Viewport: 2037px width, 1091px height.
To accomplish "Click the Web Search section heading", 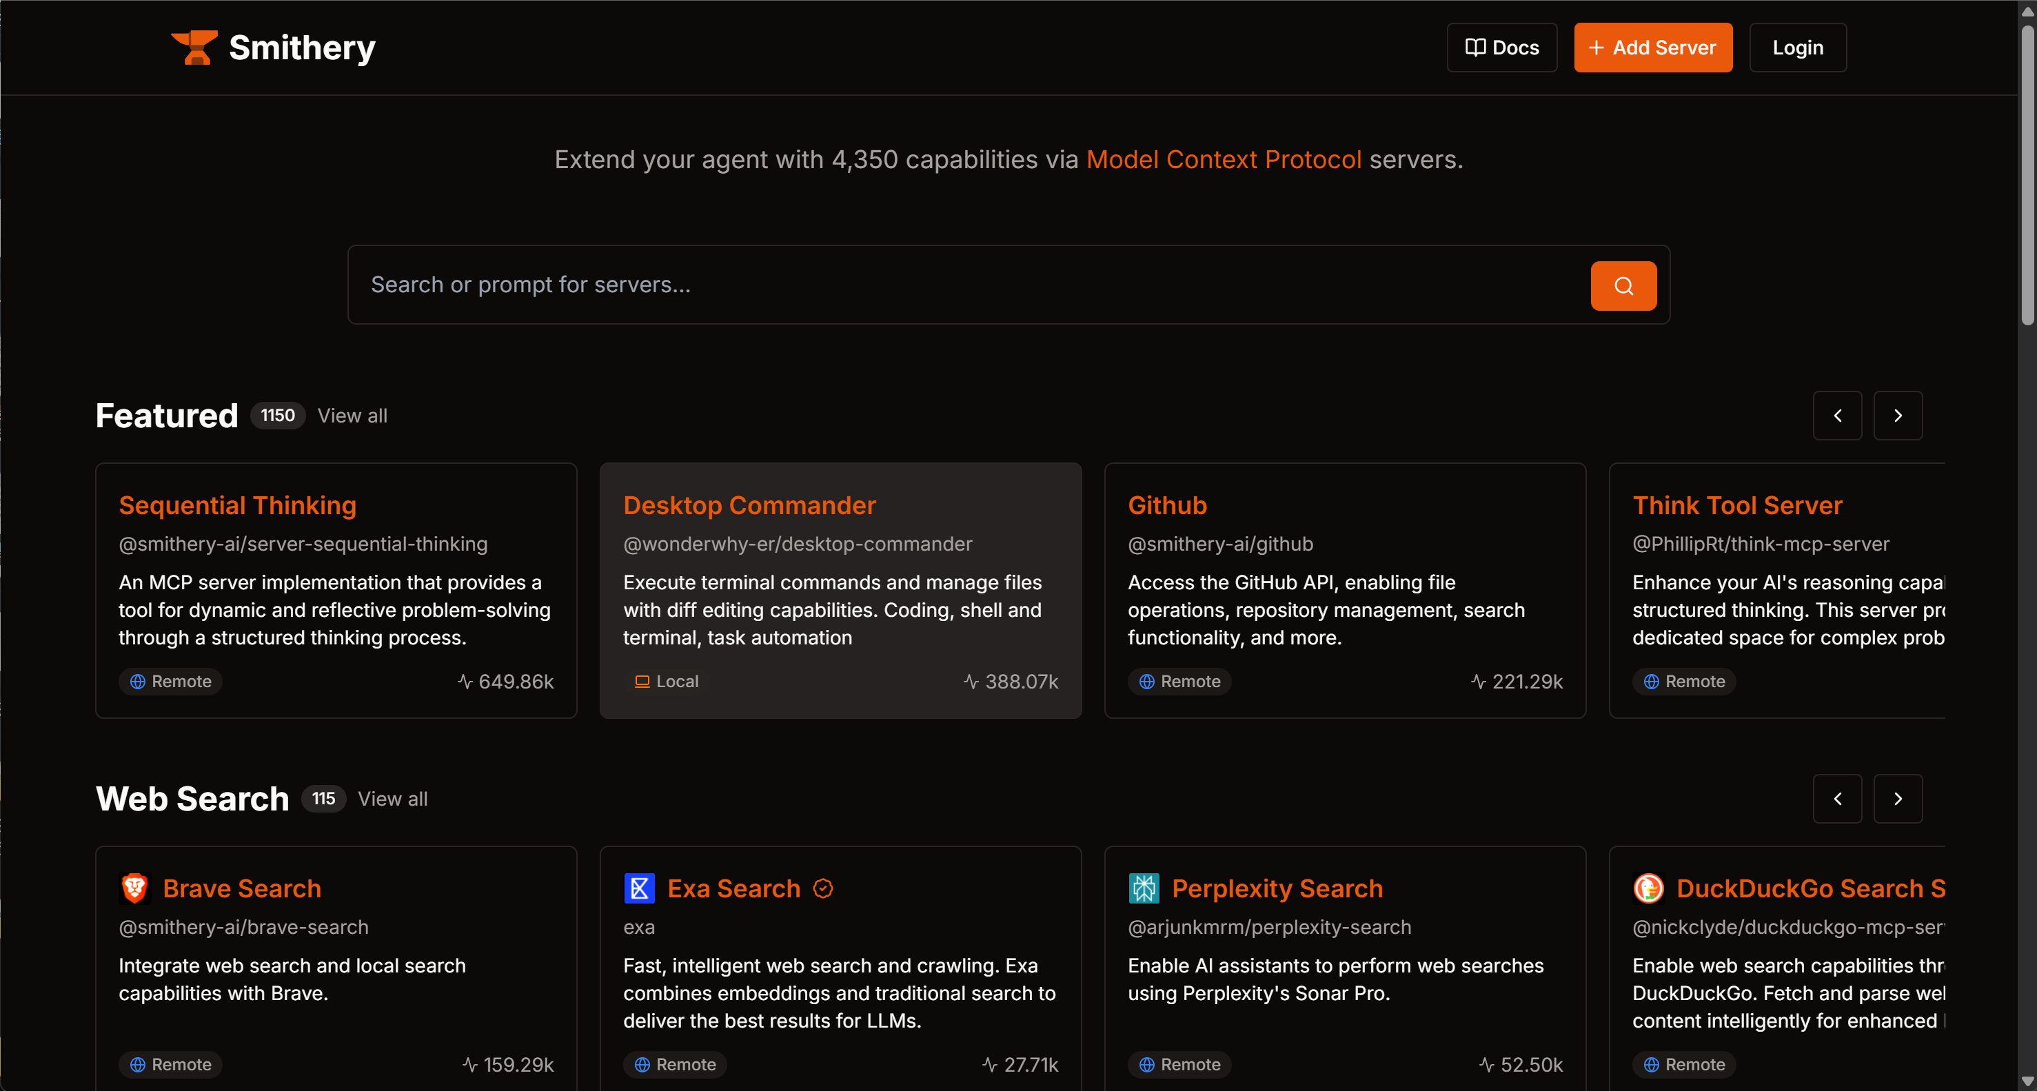I will (x=192, y=799).
